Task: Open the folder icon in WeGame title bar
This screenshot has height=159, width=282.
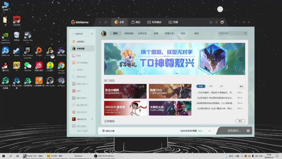Action: (211, 22)
